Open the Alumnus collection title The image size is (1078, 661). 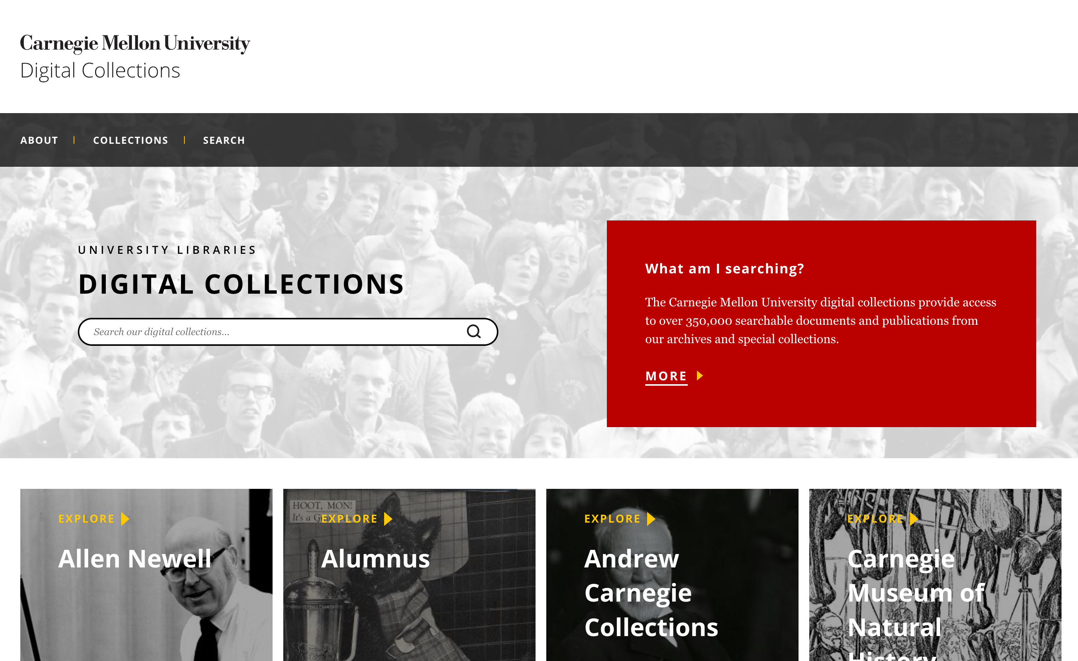pyautogui.click(x=375, y=559)
